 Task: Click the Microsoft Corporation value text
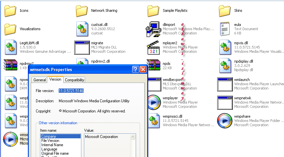101,137
